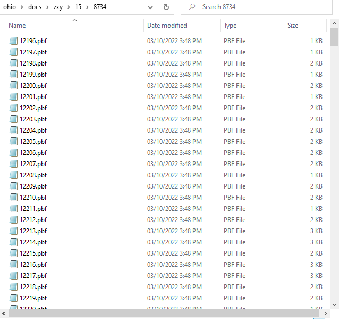Image resolution: width=339 pixels, height=319 pixels.
Task: Click the 3 KB size of 12217.pbf
Action: (316, 276)
